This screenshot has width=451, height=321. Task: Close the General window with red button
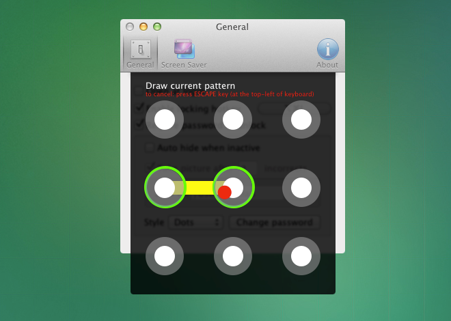pos(130,27)
